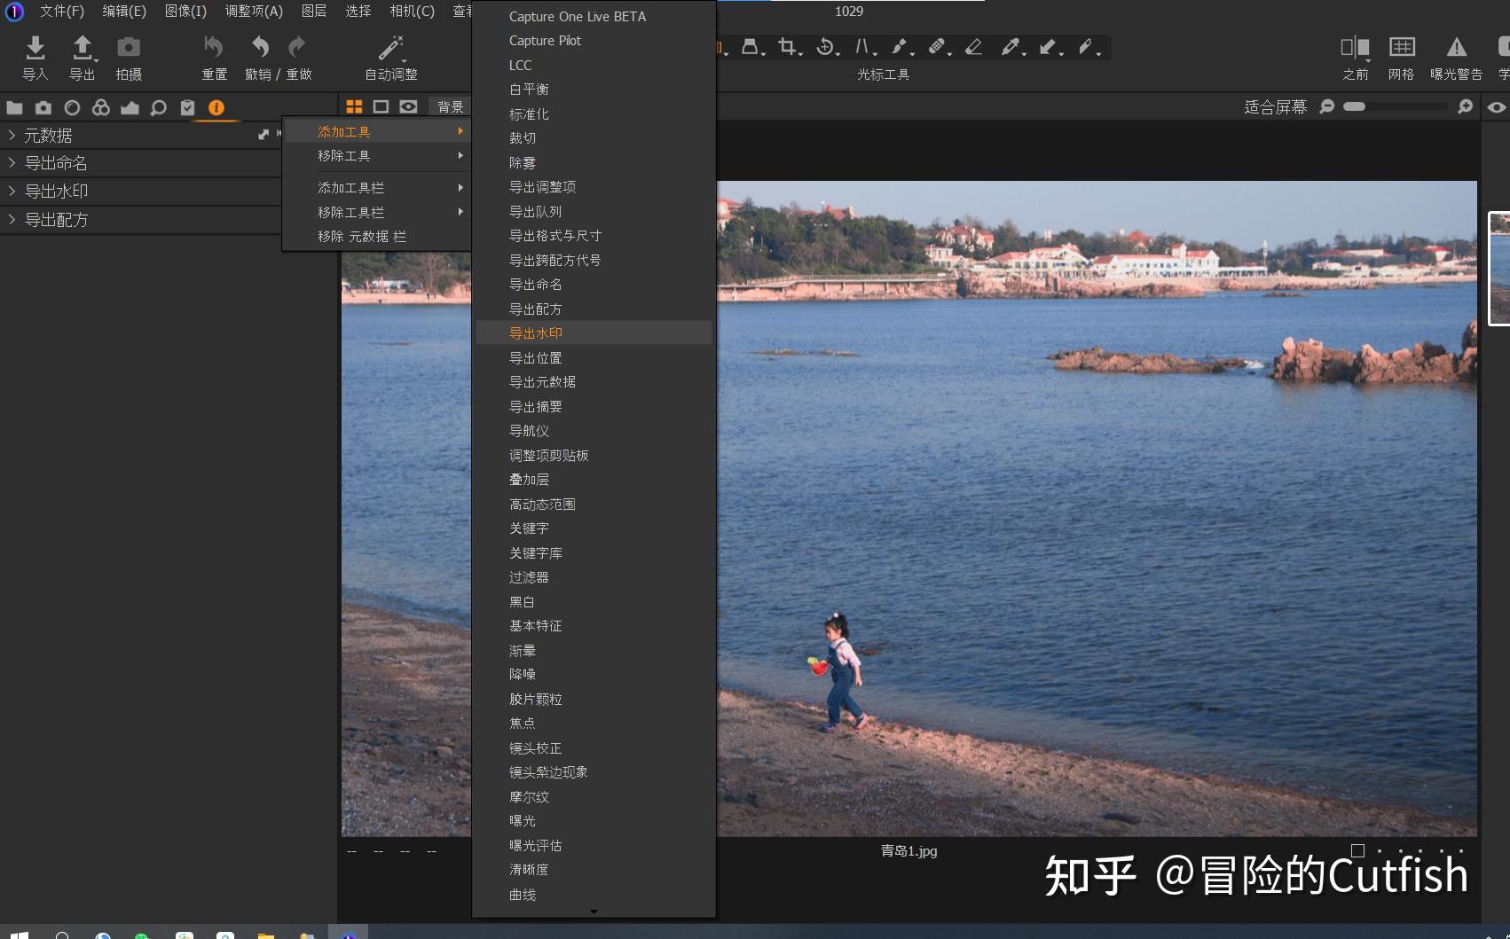Undo with the 撤销 arrow icon
The image size is (1510, 939).
[260, 47]
